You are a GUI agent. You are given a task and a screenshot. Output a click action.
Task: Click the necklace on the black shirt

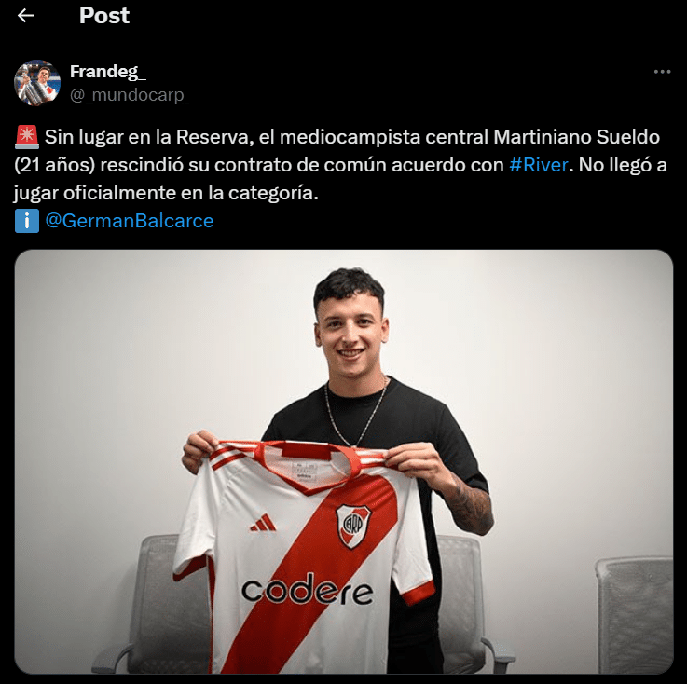355,412
